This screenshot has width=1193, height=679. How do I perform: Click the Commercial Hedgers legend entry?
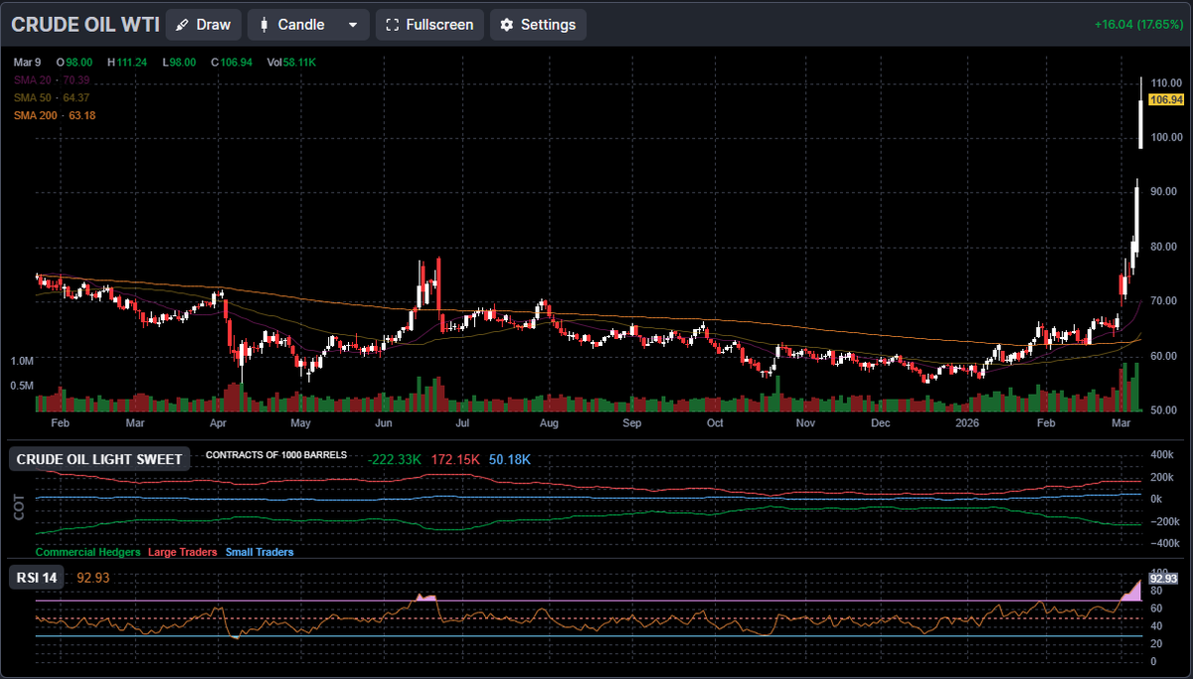click(89, 552)
